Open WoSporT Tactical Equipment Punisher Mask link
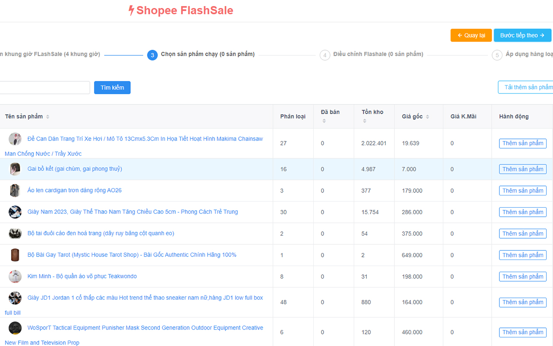Image resolution: width=553 pixels, height=346 pixels. [x=134, y=335]
